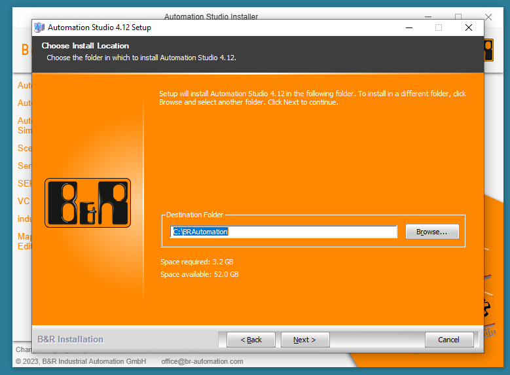Click copyright '© 2023, B&R Industrial Automation GmbH'

click(81, 361)
